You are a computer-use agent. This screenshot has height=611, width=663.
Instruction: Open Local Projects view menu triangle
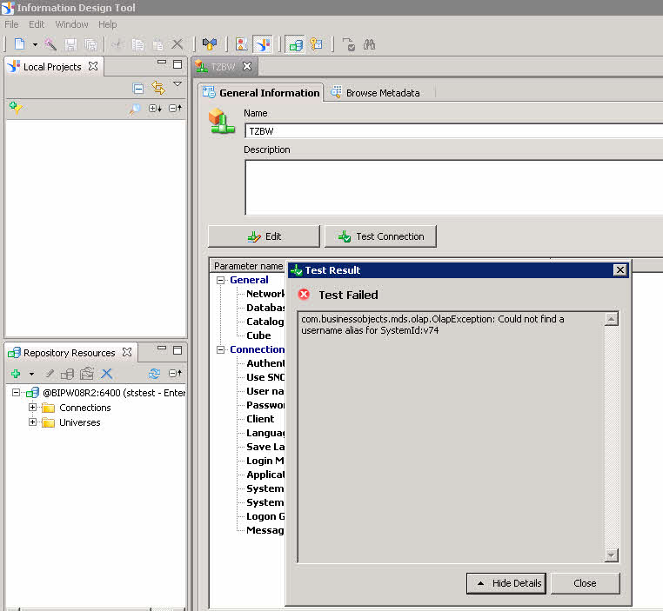(x=177, y=84)
